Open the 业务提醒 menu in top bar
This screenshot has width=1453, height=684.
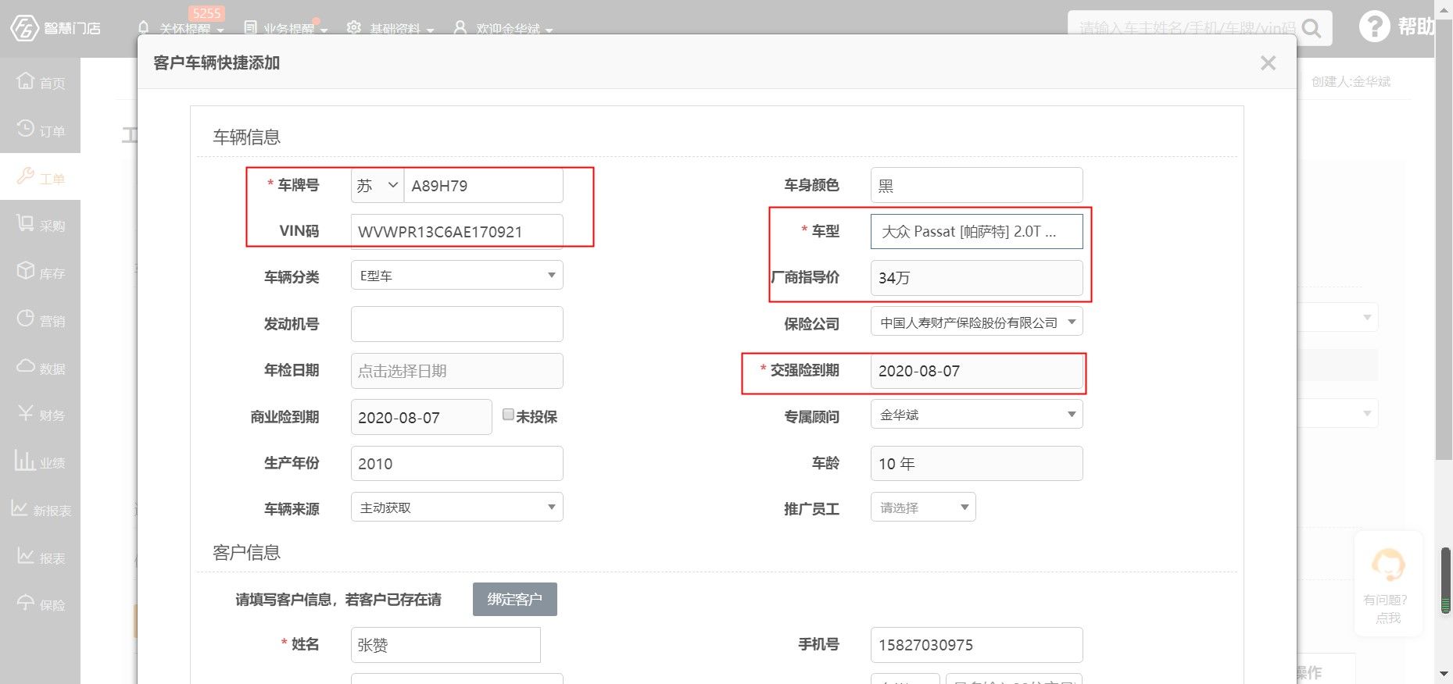pos(285,29)
